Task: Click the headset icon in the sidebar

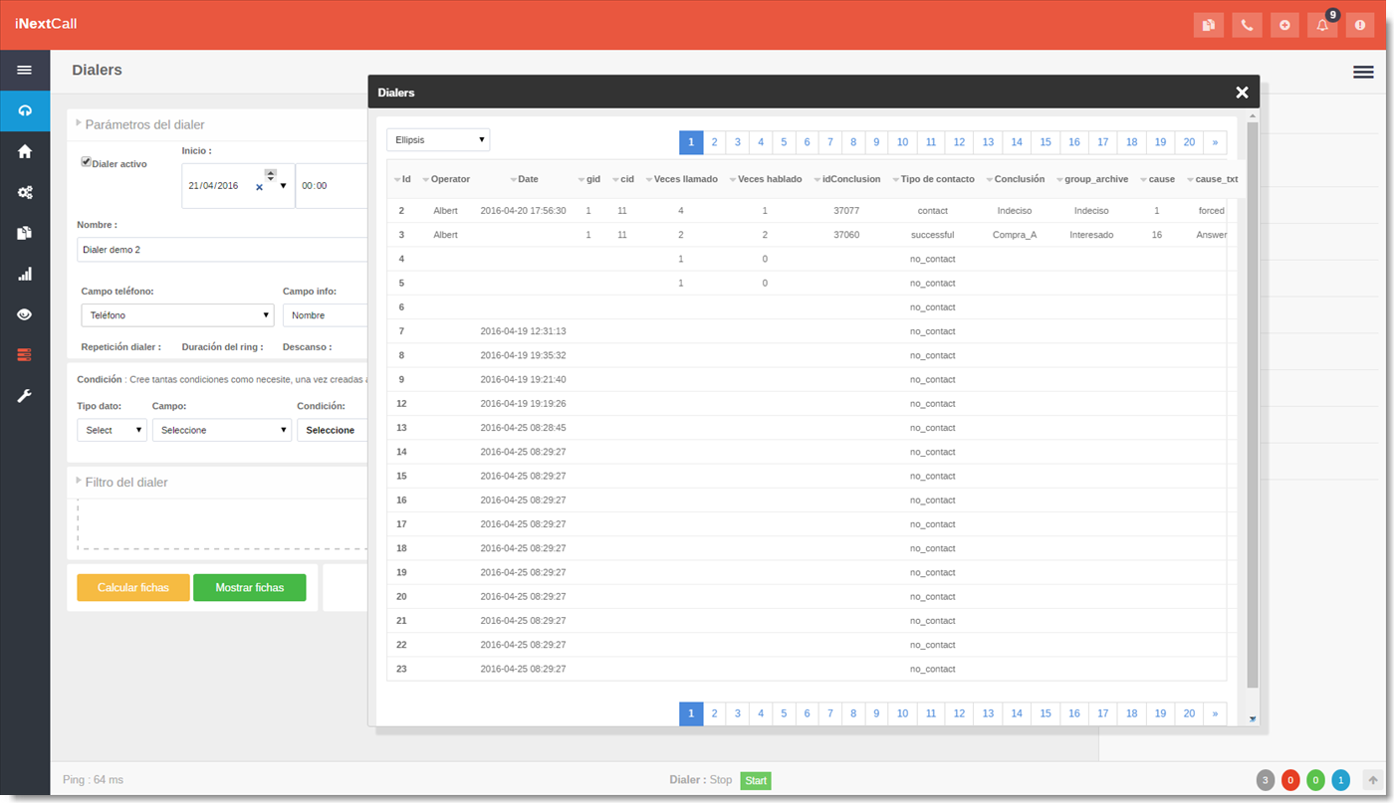Action: click(25, 110)
